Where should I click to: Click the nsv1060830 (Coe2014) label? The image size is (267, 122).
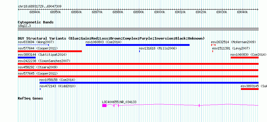[248, 55]
